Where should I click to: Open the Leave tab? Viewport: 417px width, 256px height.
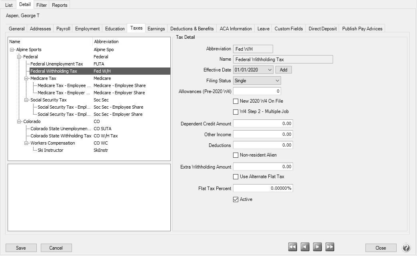pos(263,29)
